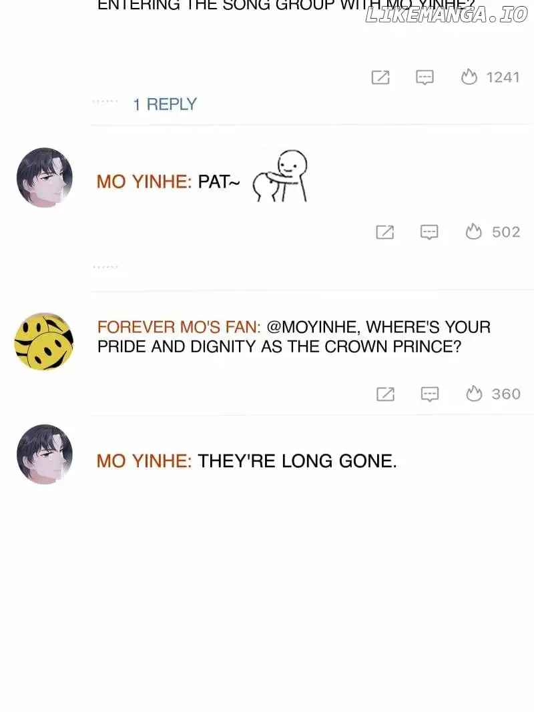The height and width of the screenshot is (712, 534).
Task: Open Mo Yinhe's avatar beside They're Long Gone
Action: (x=45, y=454)
